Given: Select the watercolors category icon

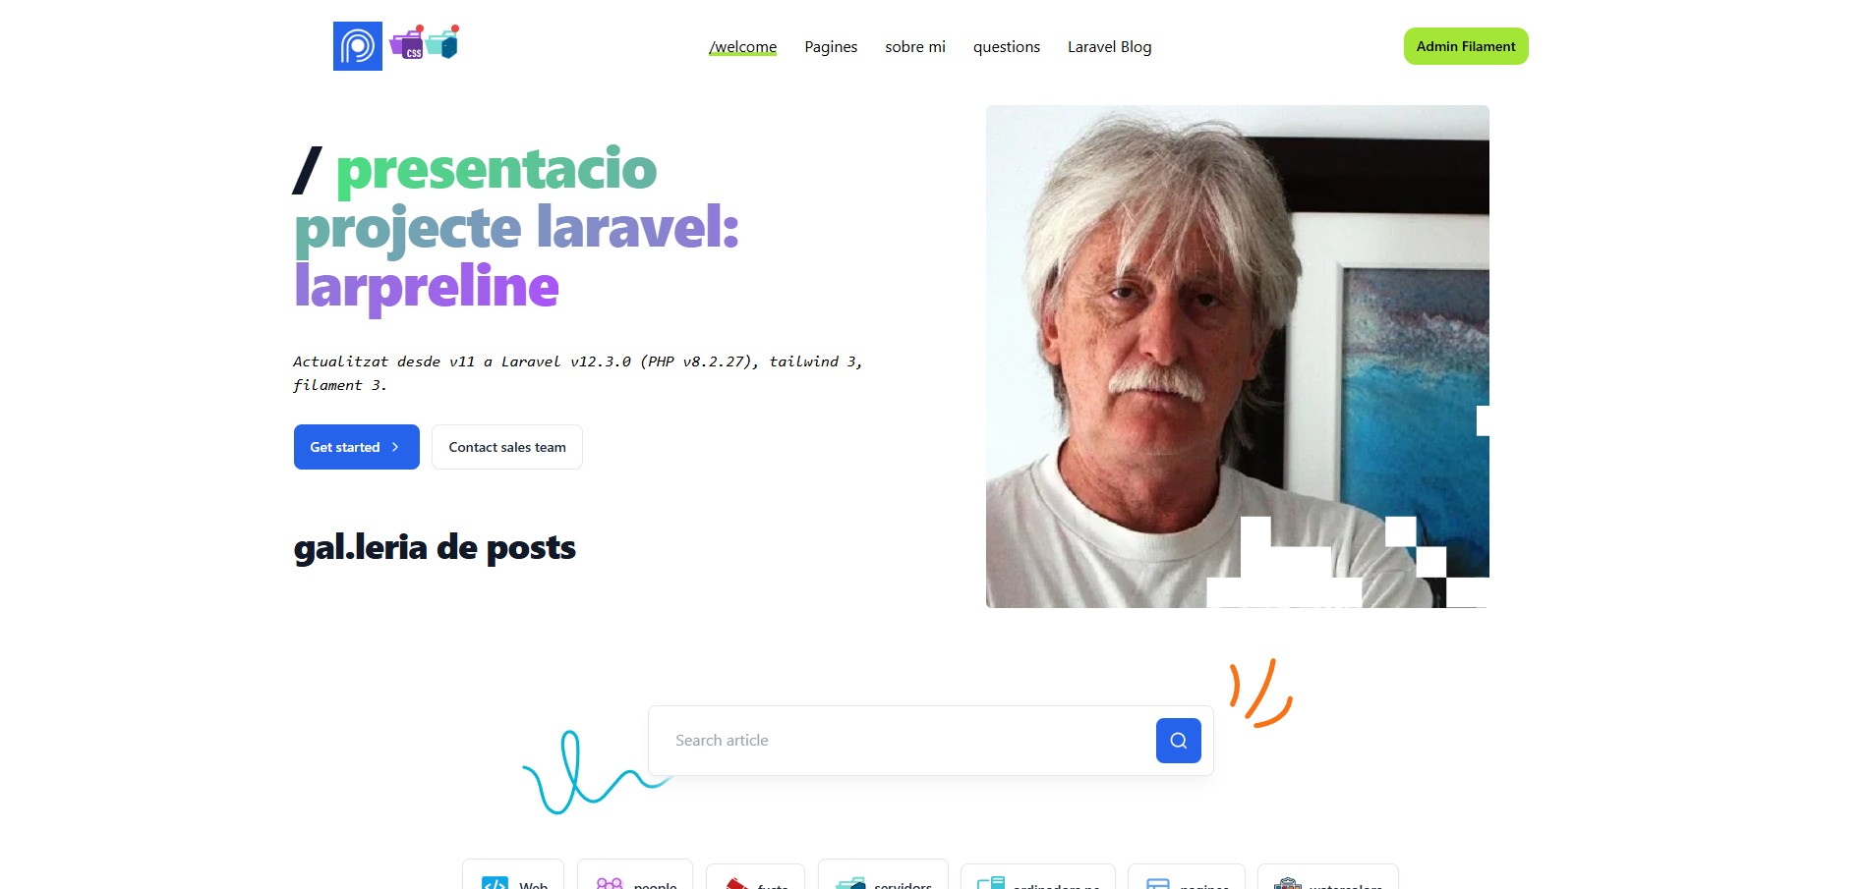Looking at the screenshot, I should click(1288, 883).
